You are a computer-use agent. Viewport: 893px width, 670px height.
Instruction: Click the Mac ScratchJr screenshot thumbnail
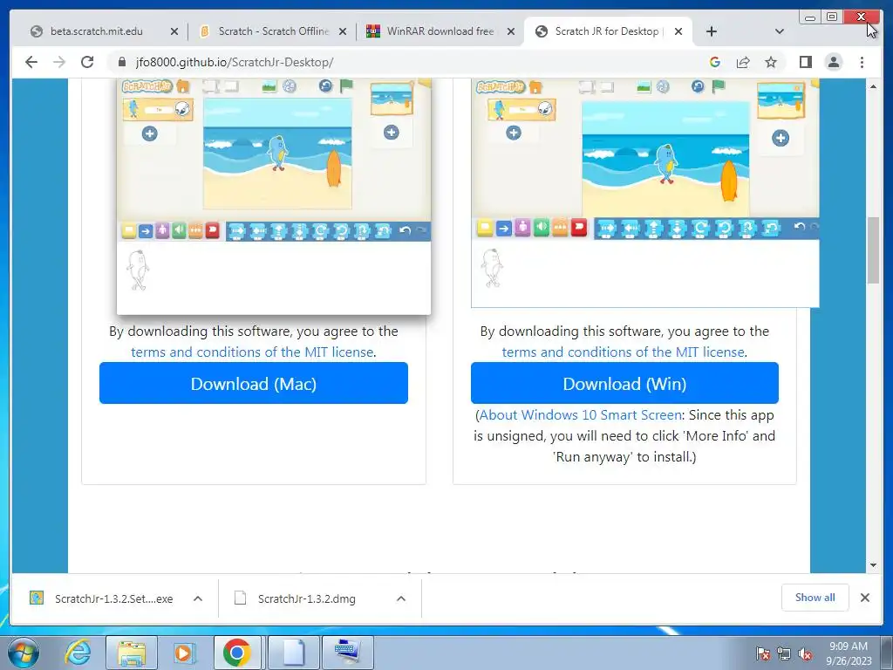point(274,196)
